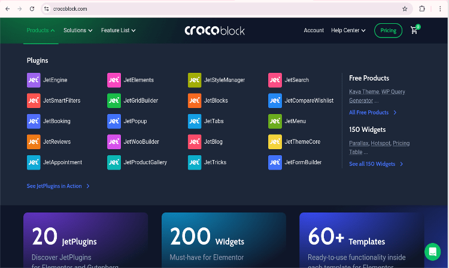Click the JetBooking plugin icon

tap(34, 121)
